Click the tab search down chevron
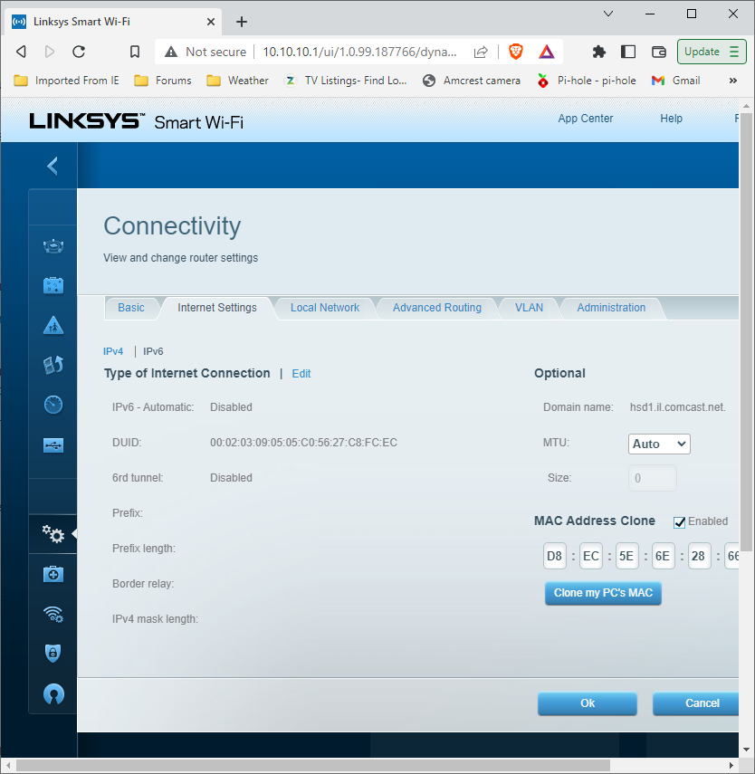The width and height of the screenshot is (755, 774). (x=608, y=14)
